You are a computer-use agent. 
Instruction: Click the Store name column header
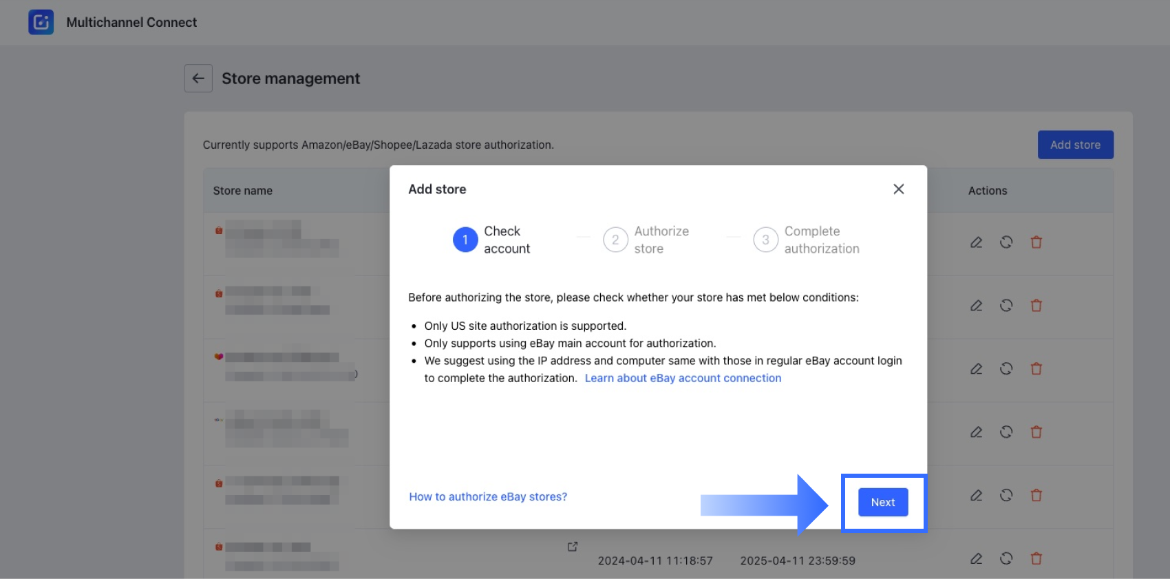243,191
